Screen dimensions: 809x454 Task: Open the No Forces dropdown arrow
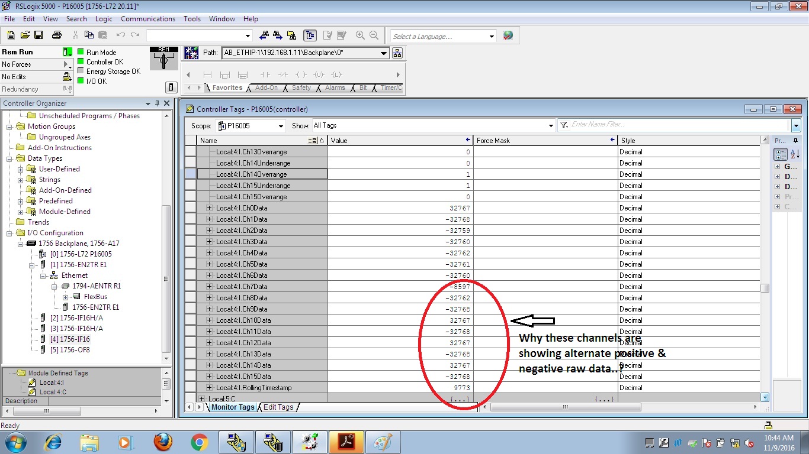click(x=66, y=64)
